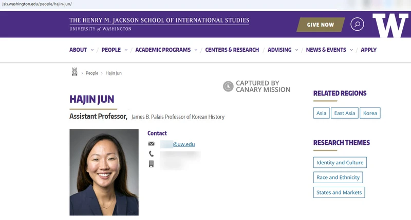
Task: Expand the Academic Programs menu chevron
Action: (196, 50)
